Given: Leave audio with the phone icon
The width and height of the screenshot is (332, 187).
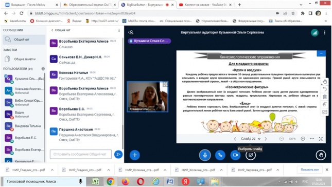Looking at the screenshot, I should pyautogui.click(x=220, y=155).
